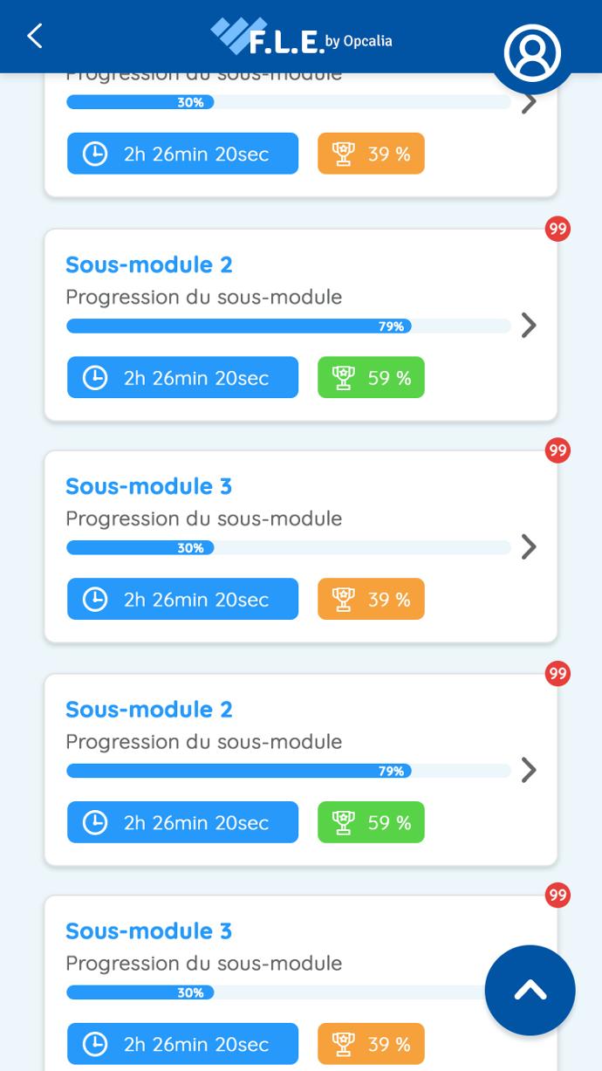
Task: Tap the F.L.E. by Opcalia logo
Action: [302, 37]
